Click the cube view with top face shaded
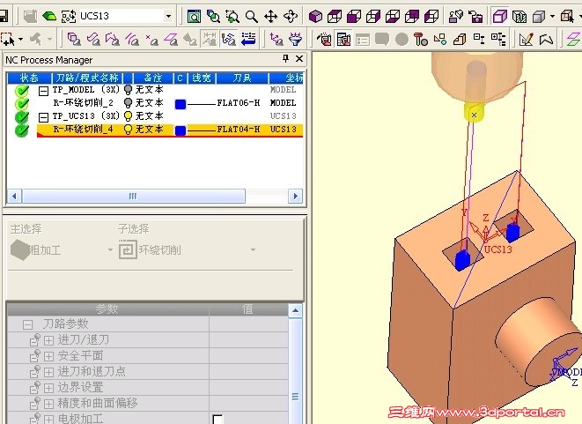582x424 pixels. [x=335, y=17]
